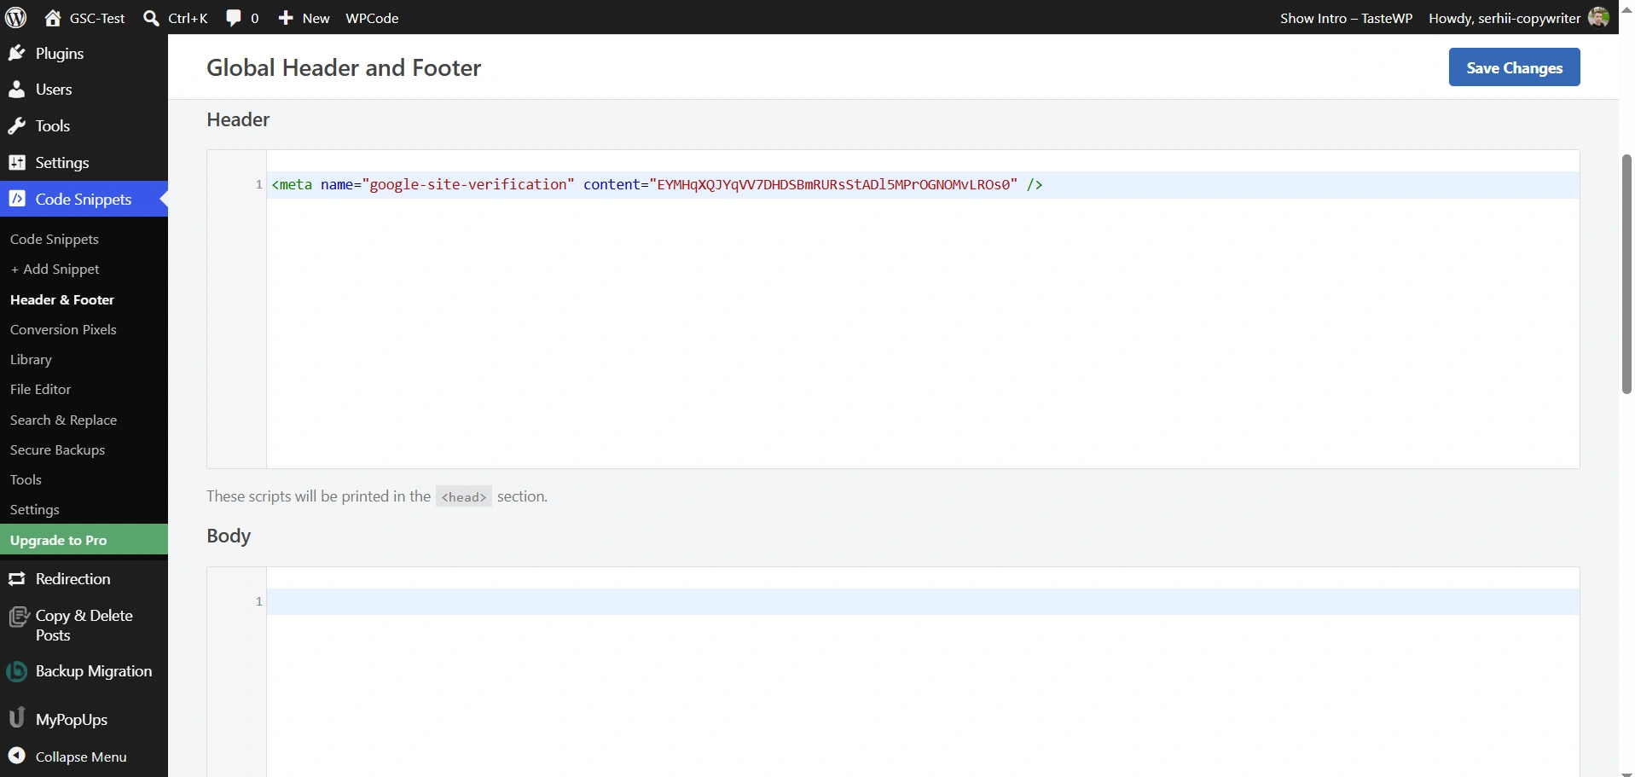The height and width of the screenshot is (777, 1635).
Task: Open Secure Backups
Action: pos(57,449)
